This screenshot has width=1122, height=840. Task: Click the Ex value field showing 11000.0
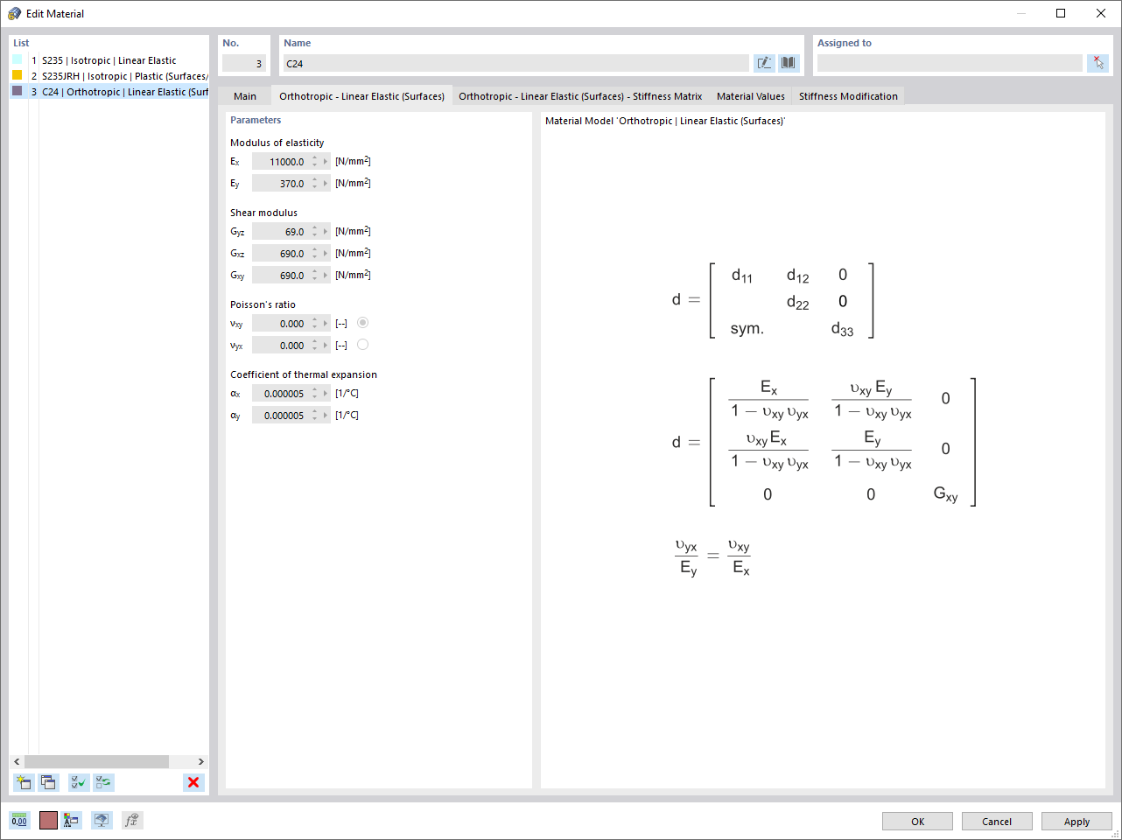click(281, 162)
